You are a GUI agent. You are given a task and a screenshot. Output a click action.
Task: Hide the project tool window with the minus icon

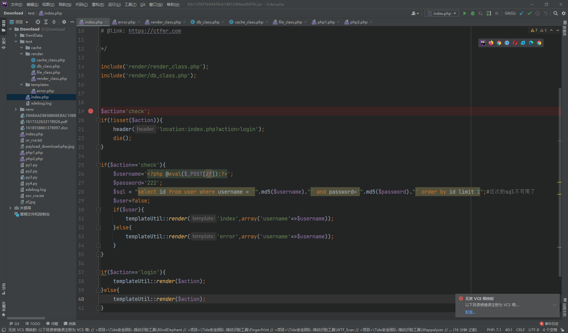(x=72, y=22)
